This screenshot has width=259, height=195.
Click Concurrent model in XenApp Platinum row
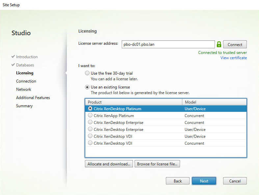194,115
